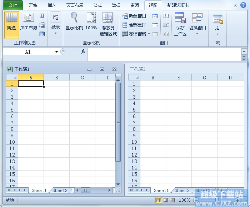The image size is (250, 207).
Task: Click Zoom to Selection (缩放到选定区域)
Action: pos(108,24)
